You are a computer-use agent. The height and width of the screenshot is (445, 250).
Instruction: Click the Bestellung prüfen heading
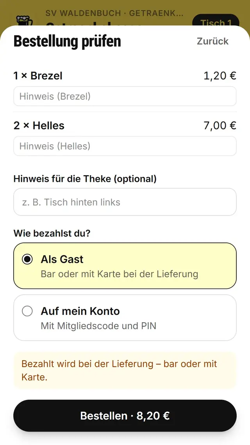[67, 41]
